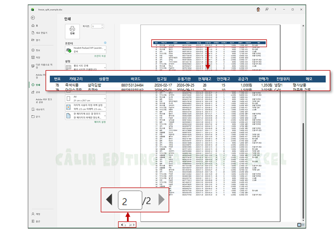Viewport: 334px width, 230px height.
Task: Maximize the Excel window
Action: [293, 10]
